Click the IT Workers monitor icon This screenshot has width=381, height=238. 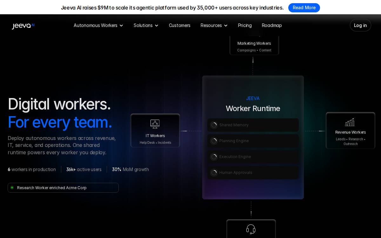(x=155, y=124)
